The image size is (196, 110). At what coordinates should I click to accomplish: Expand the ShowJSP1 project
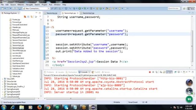click(x=3, y=79)
